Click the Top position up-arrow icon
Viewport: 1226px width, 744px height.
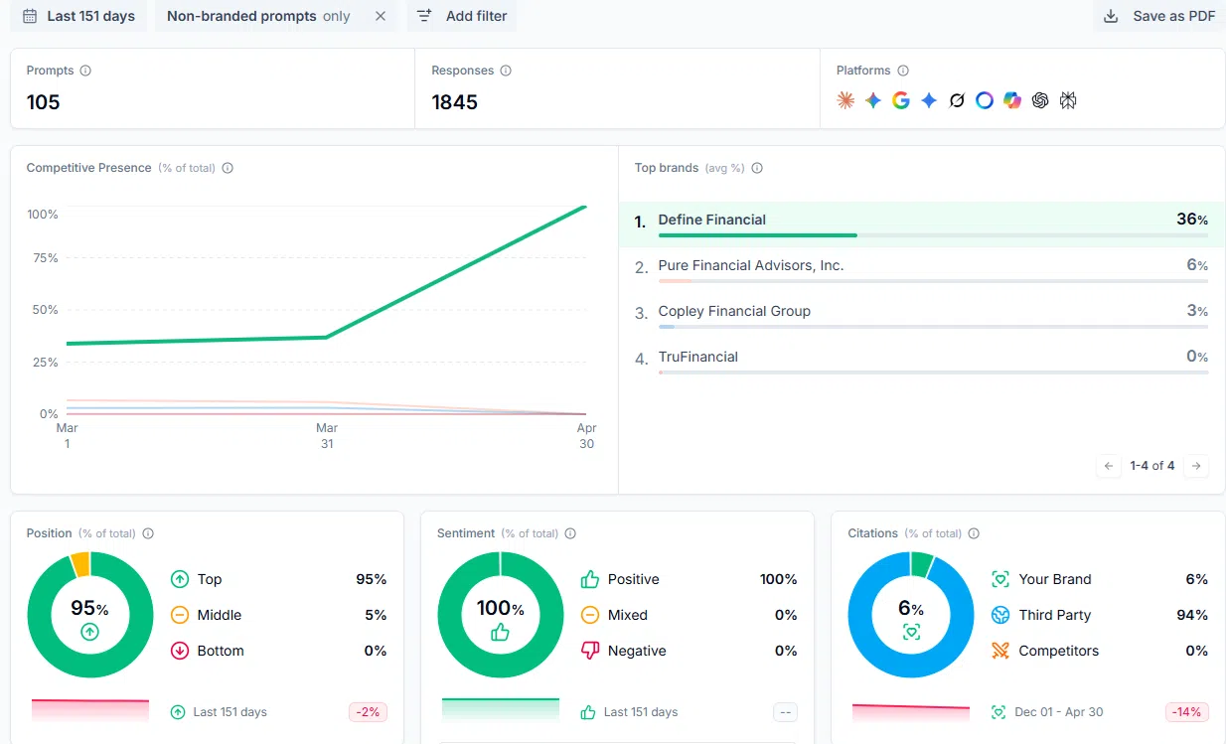pos(180,579)
